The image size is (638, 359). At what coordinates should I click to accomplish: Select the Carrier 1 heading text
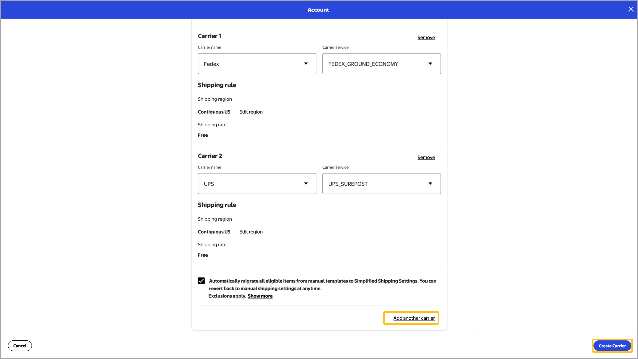(x=209, y=36)
